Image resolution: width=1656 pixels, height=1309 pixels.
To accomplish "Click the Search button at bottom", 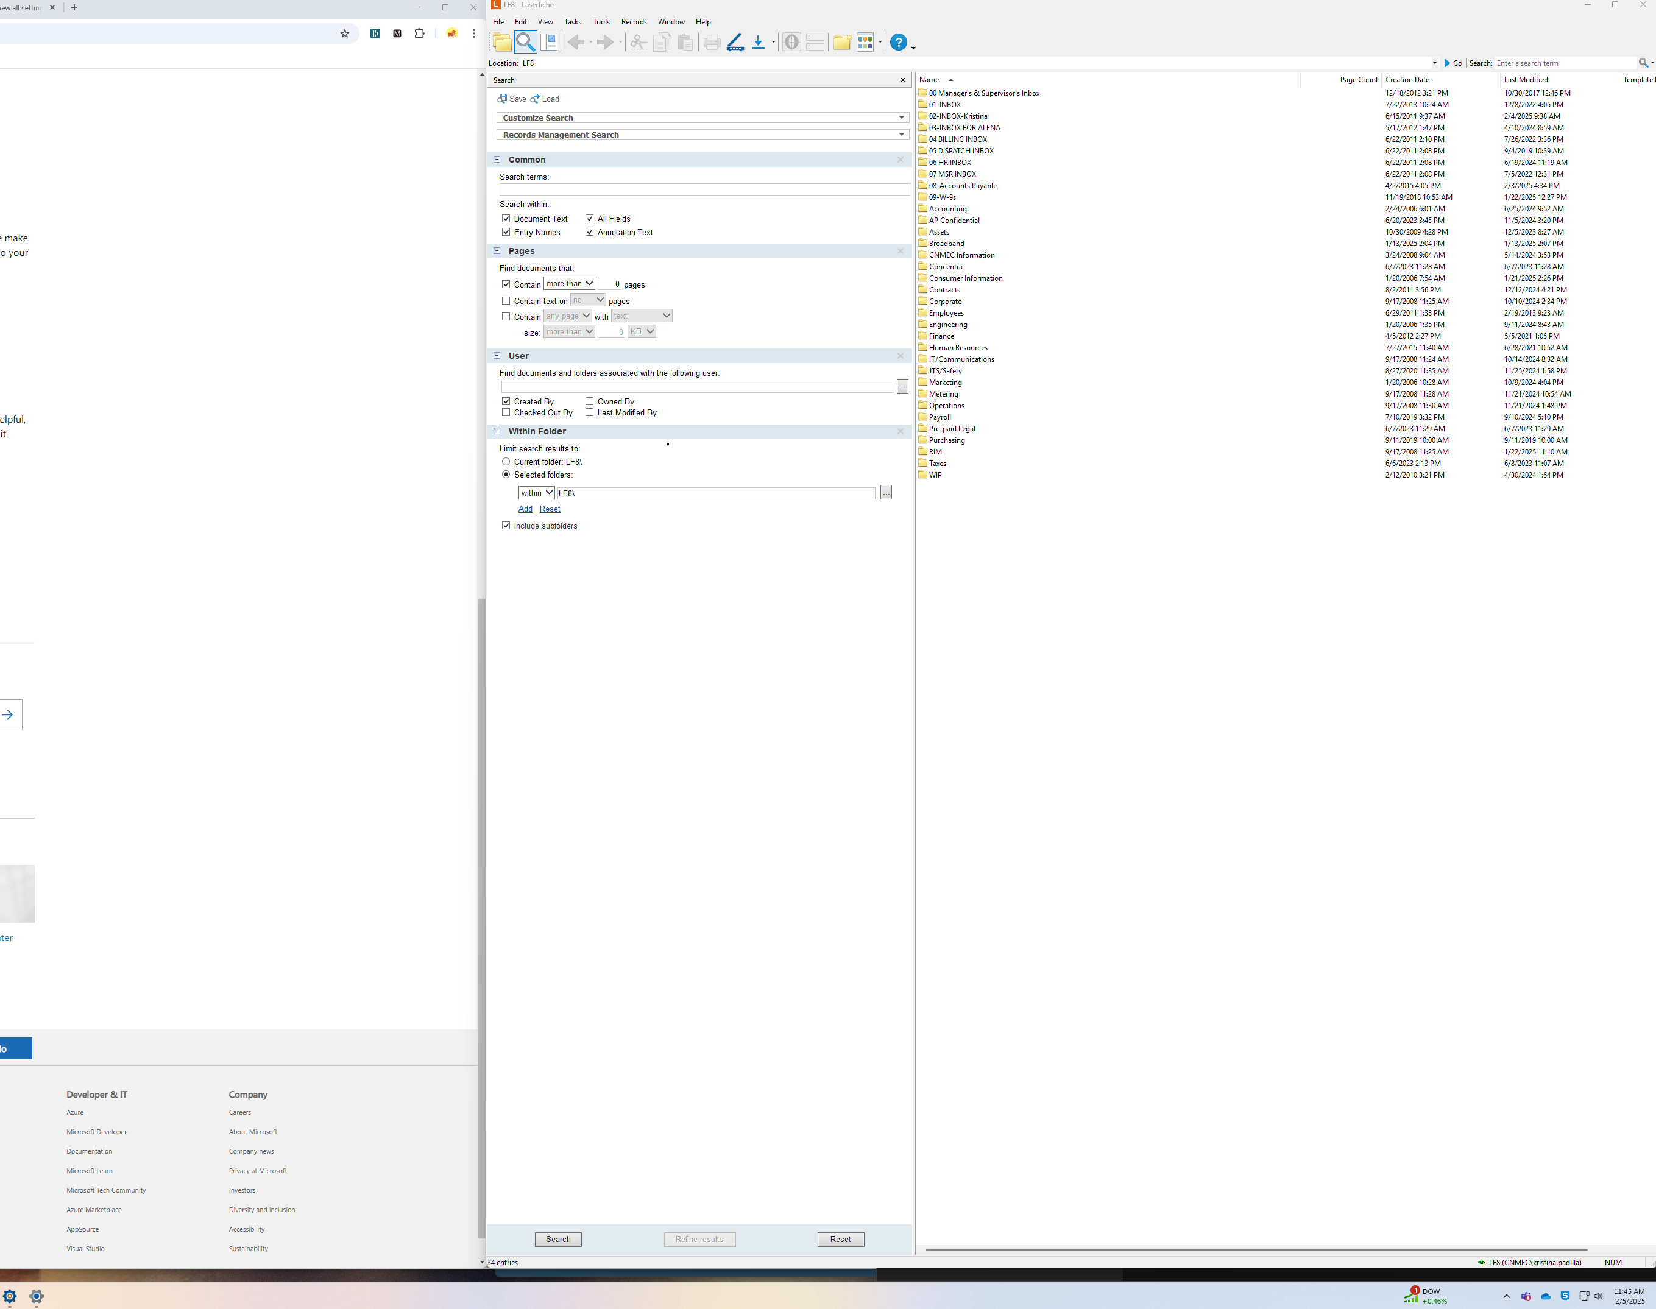I will click(x=558, y=1240).
